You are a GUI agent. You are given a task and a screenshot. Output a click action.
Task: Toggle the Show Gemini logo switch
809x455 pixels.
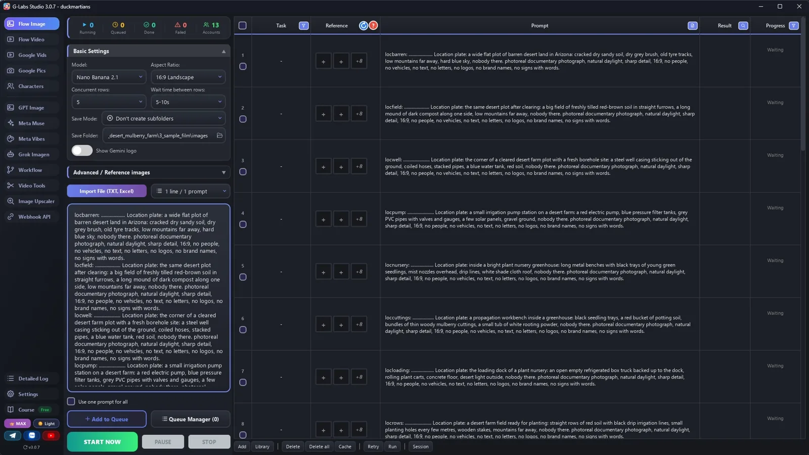click(82, 151)
